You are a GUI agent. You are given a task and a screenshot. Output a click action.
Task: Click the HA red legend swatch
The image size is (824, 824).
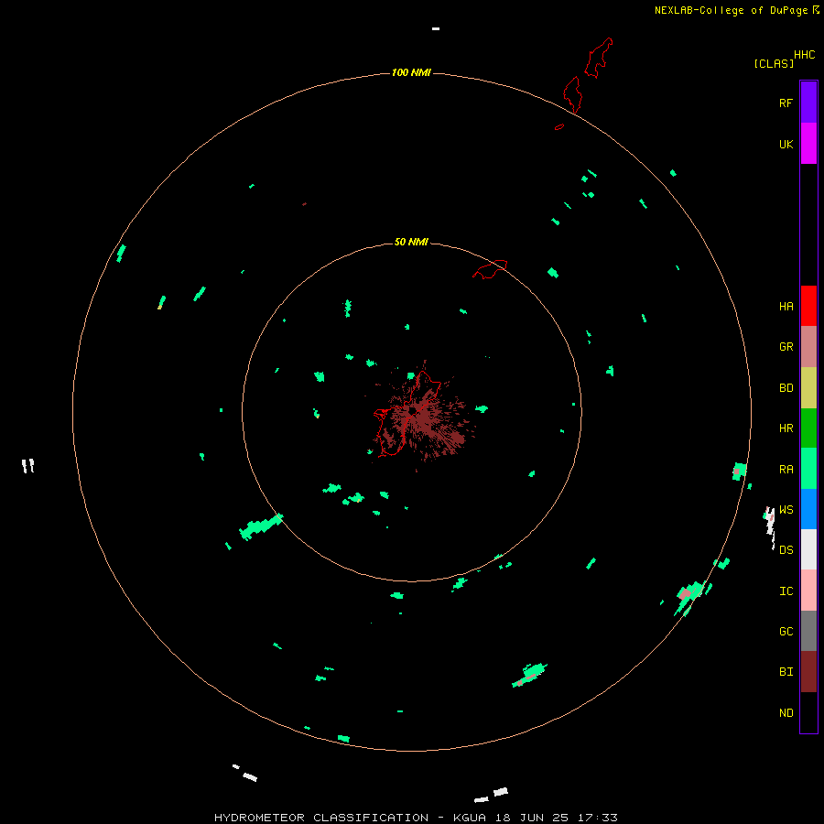point(808,306)
